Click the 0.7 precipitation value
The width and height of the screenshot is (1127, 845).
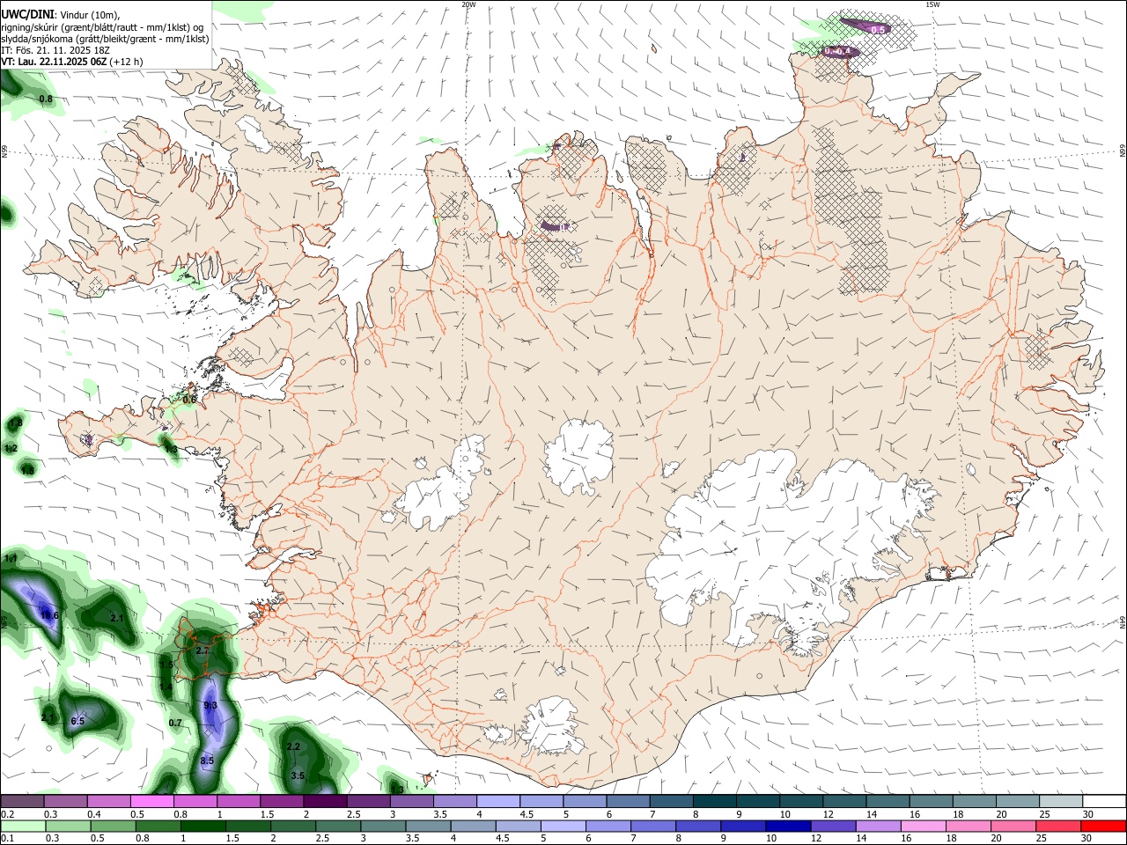[x=175, y=724]
